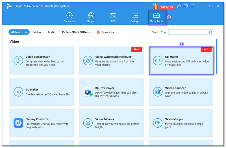The image size is (226, 148).
Task: Click 'Compress your video files' description
Action: click(x=45, y=63)
